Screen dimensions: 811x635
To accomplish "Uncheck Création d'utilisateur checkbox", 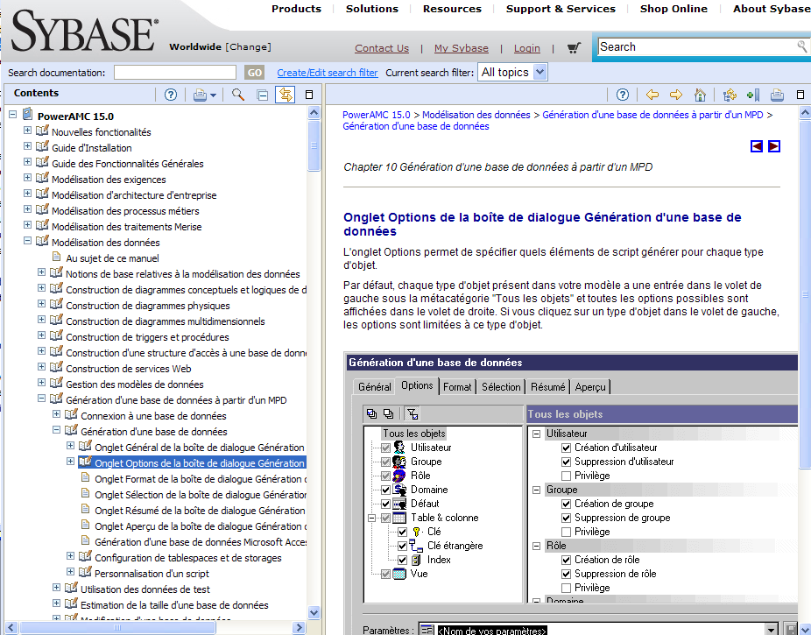I will click(x=566, y=448).
